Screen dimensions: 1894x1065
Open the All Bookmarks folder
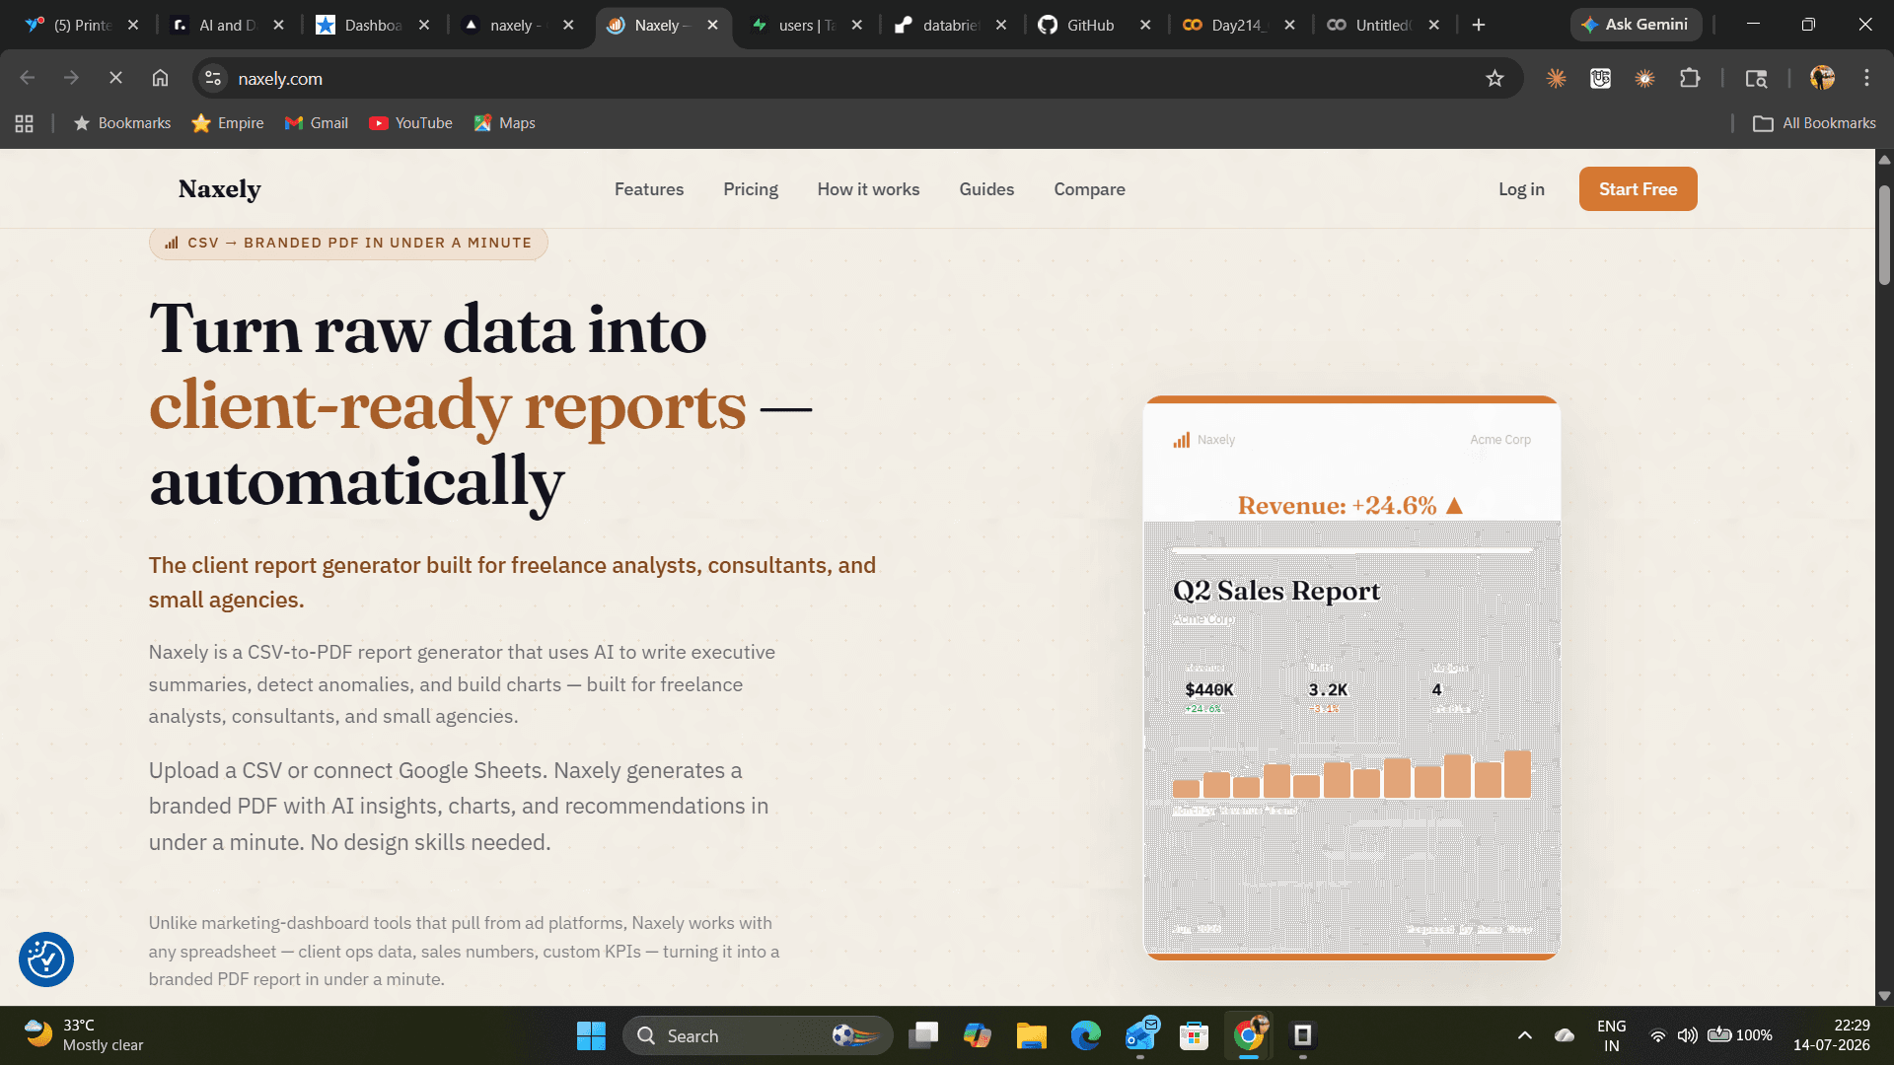point(1815,123)
